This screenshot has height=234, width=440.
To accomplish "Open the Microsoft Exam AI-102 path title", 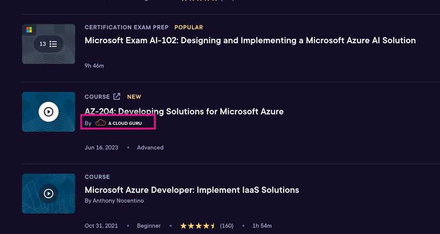I will (x=250, y=40).
